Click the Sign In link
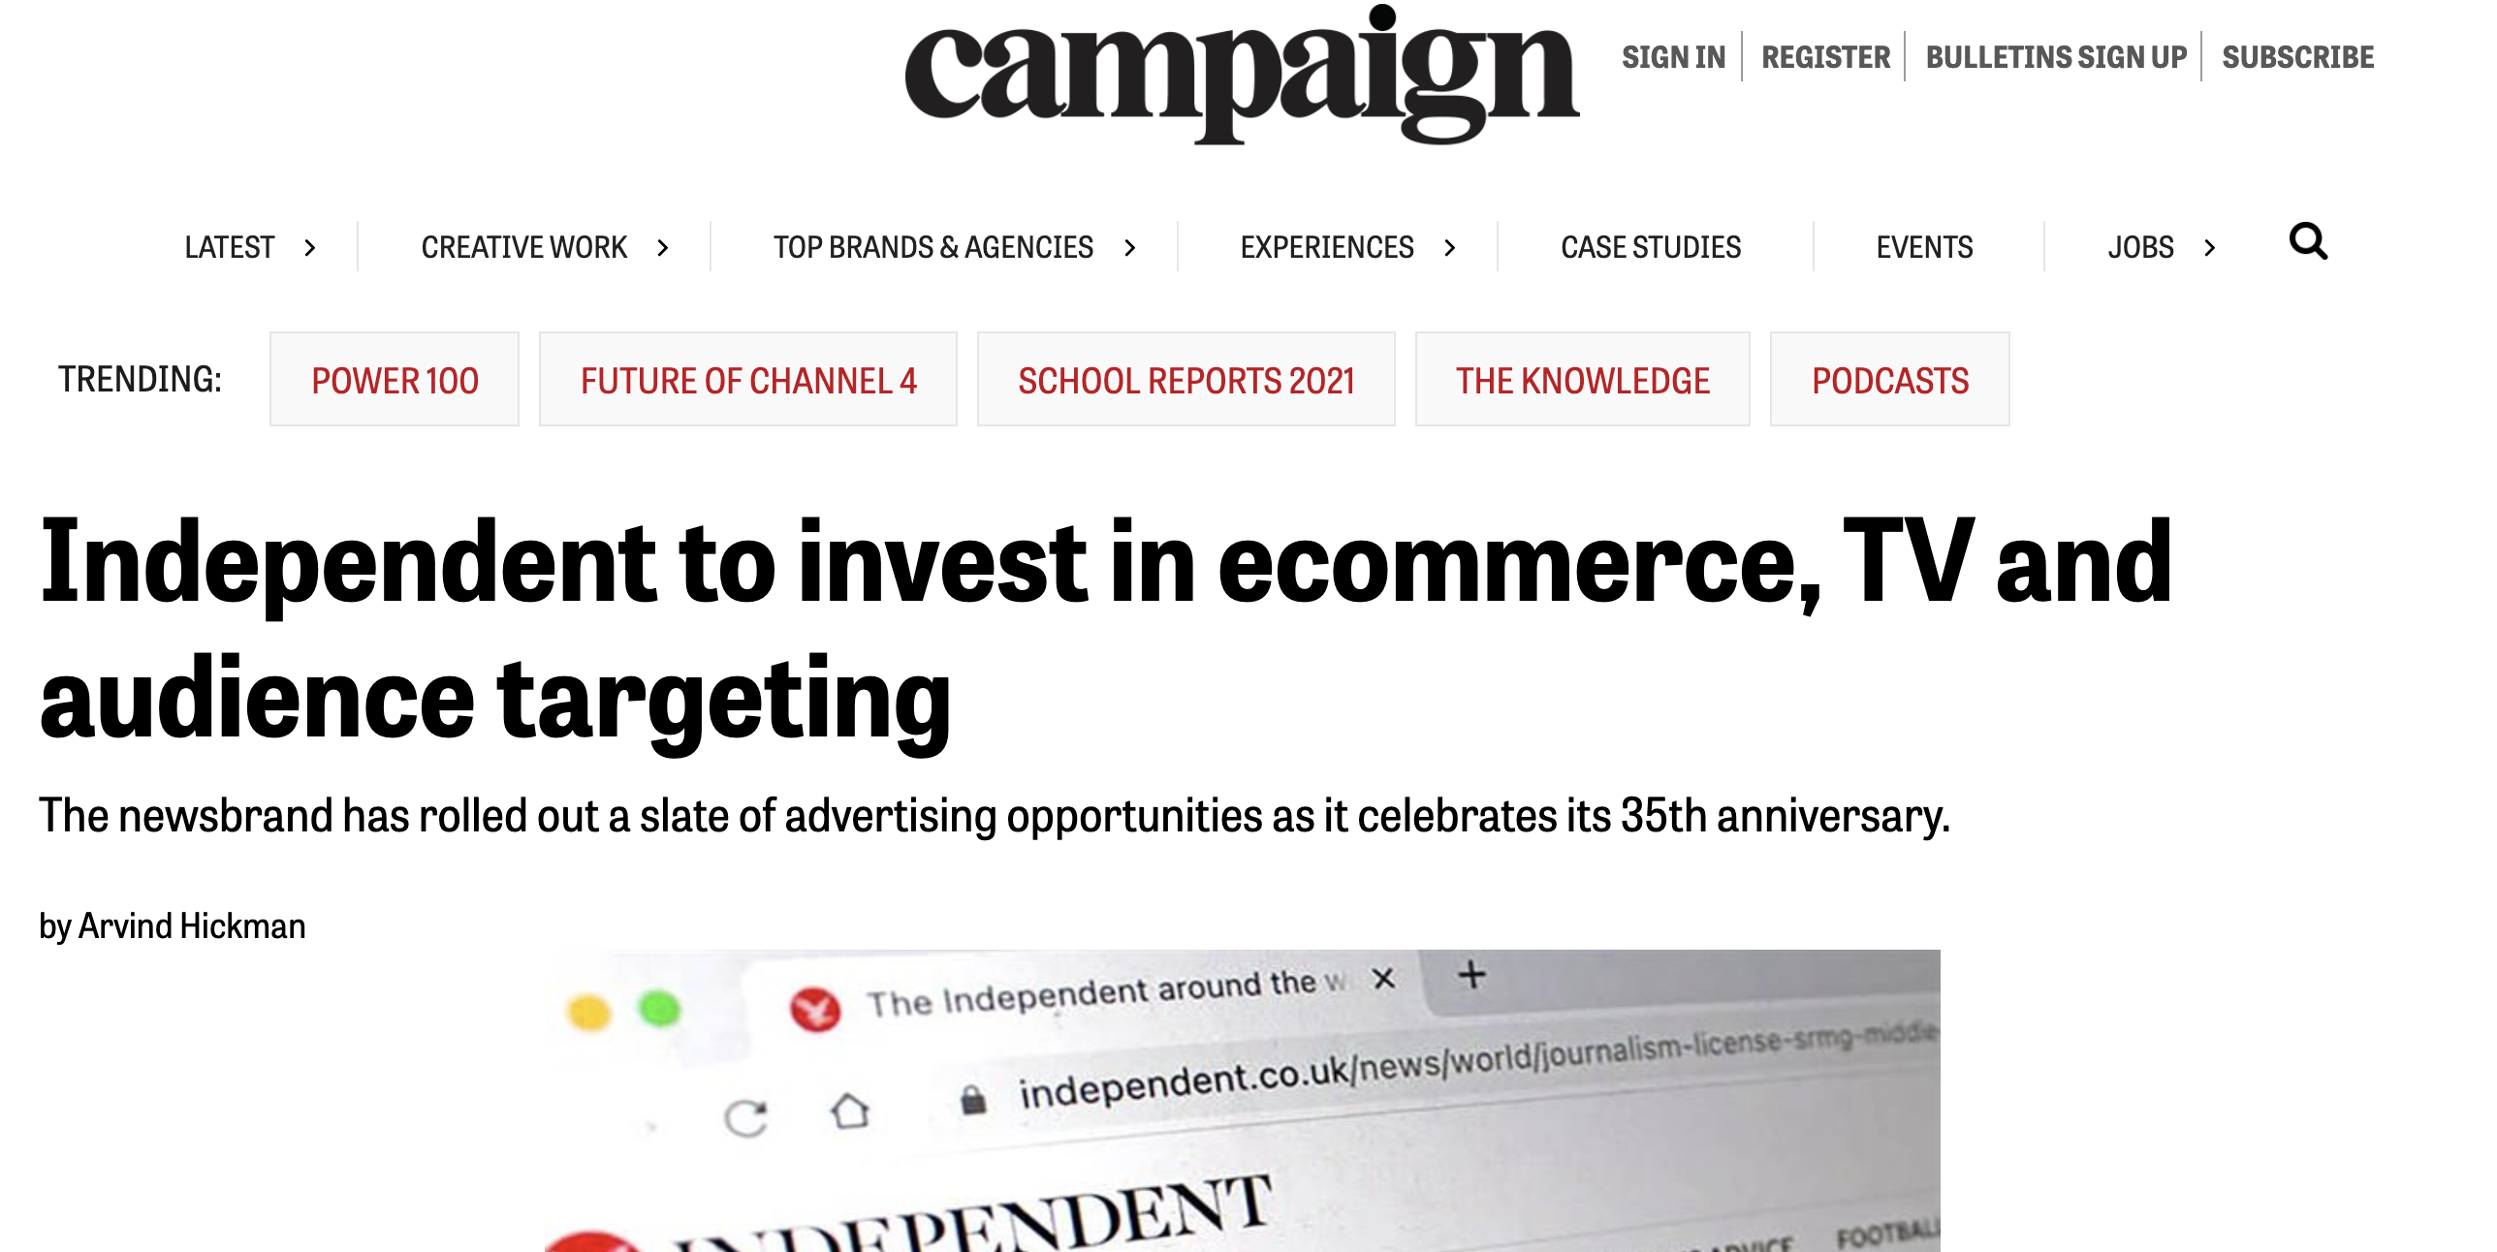 click(x=1674, y=57)
